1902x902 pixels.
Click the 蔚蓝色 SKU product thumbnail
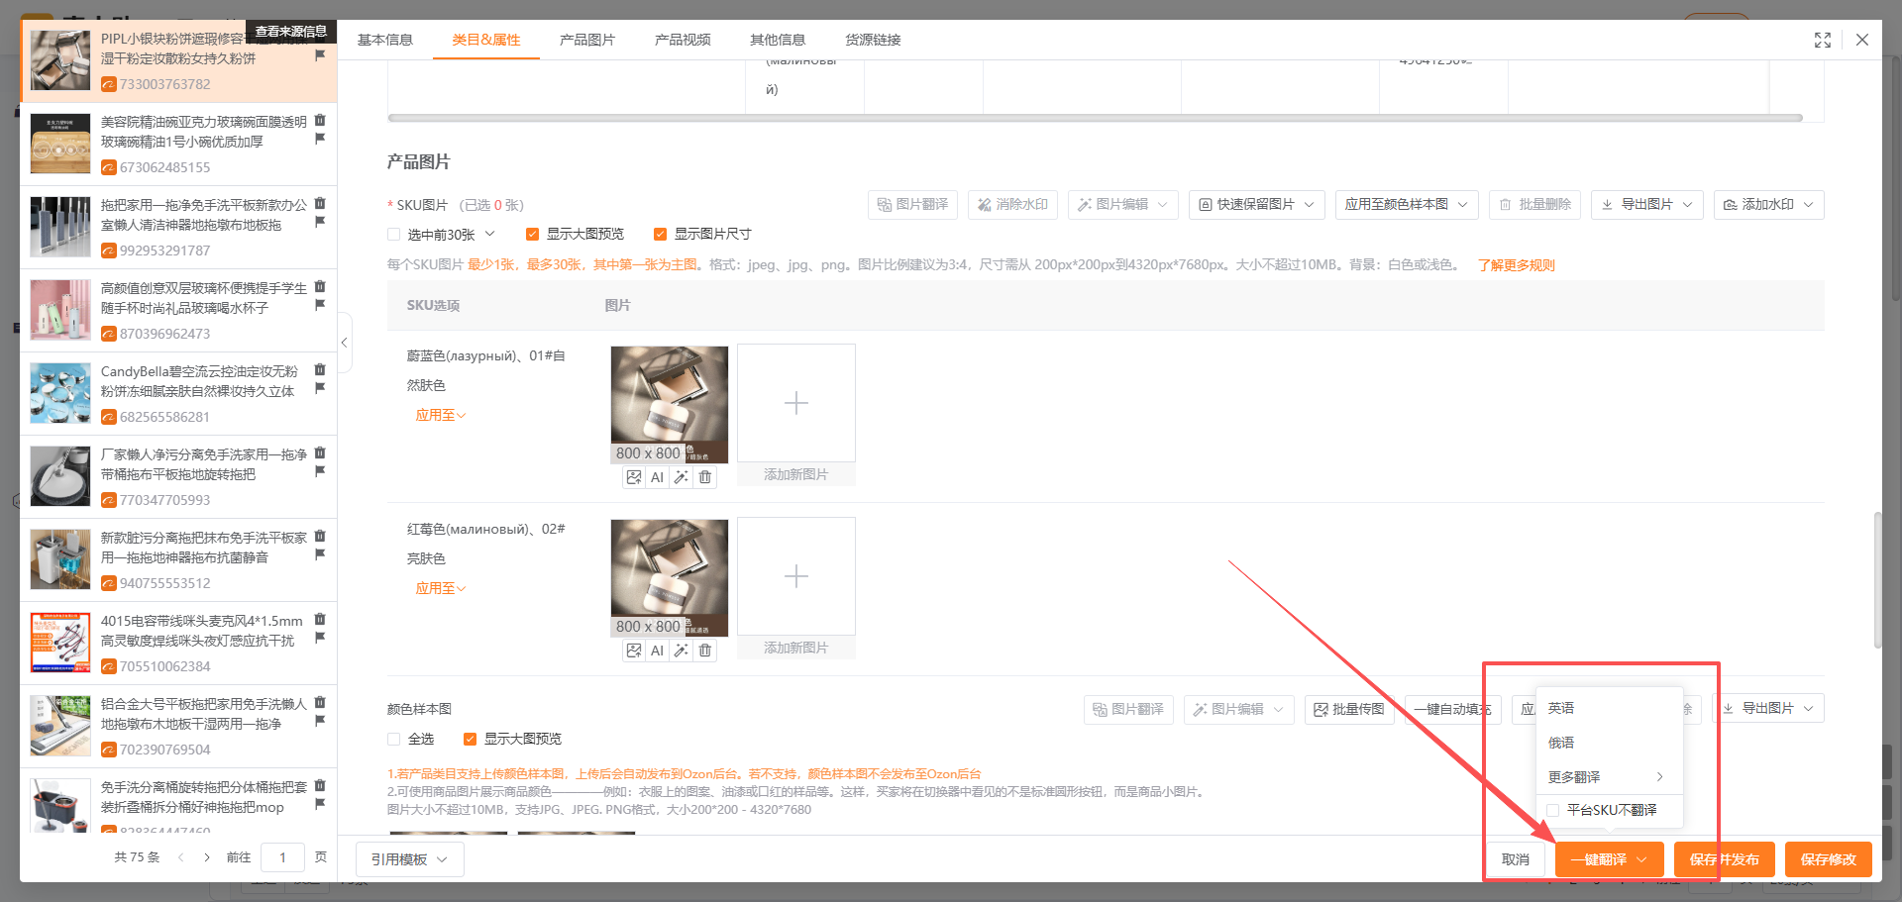pyautogui.click(x=670, y=404)
